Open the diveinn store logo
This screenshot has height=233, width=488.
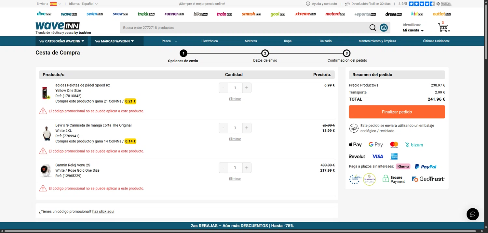point(44,14)
